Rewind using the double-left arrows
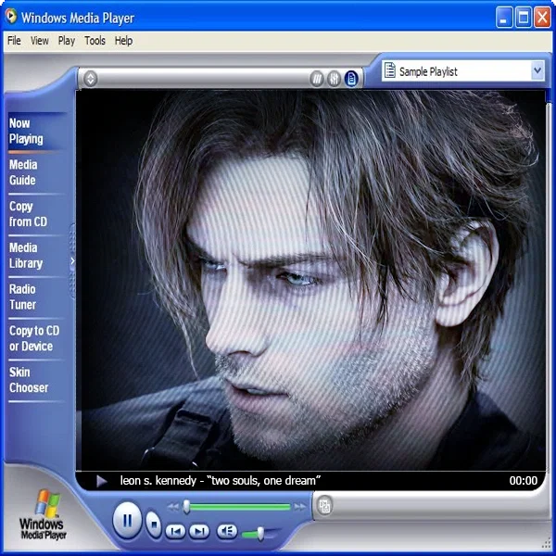This screenshot has height=556, width=556. coord(173,507)
